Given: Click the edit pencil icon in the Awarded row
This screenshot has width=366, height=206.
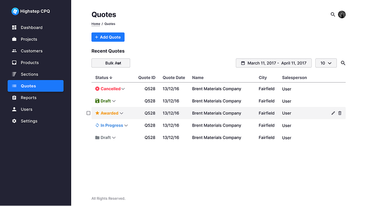Looking at the screenshot, I should pos(333,113).
